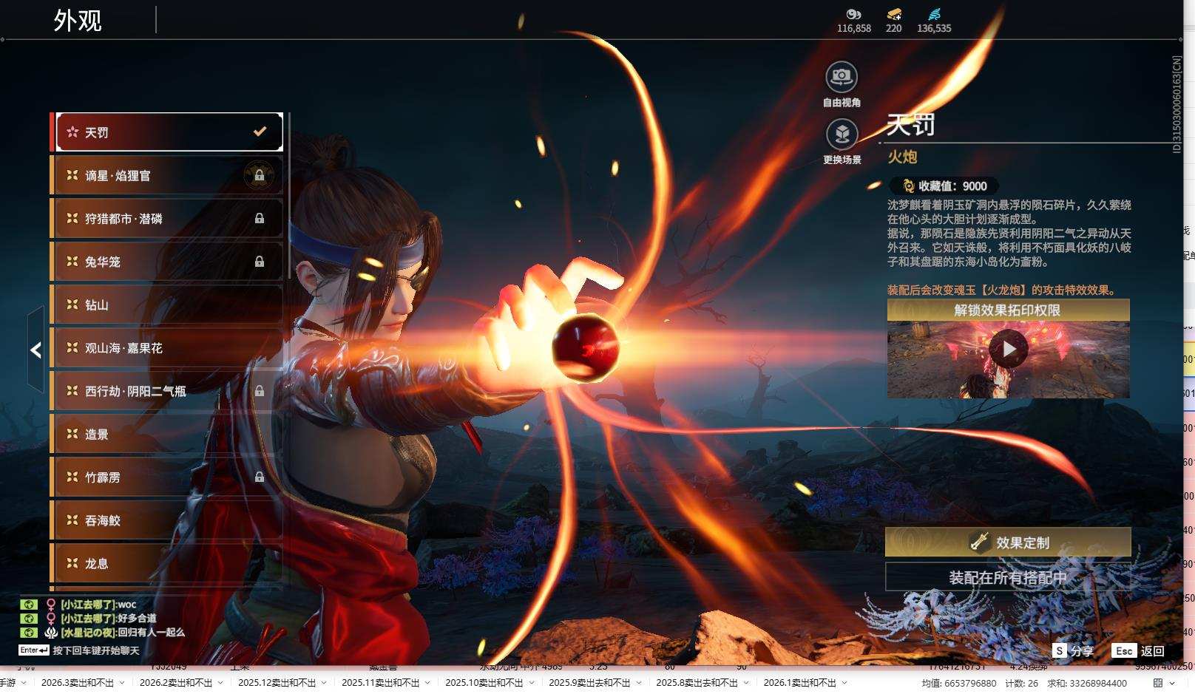Click the lock icon on 兔华笼
The height and width of the screenshot is (694, 1195).
(x=259, y=261)
